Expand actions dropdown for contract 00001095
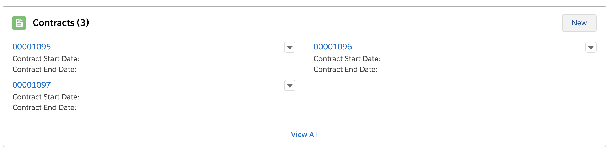 point(290,47)
